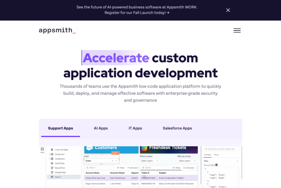This screenshot has width=281, height=188.
Task: Switch to the Salesforce Apps tab
Action: click(177, 128)
